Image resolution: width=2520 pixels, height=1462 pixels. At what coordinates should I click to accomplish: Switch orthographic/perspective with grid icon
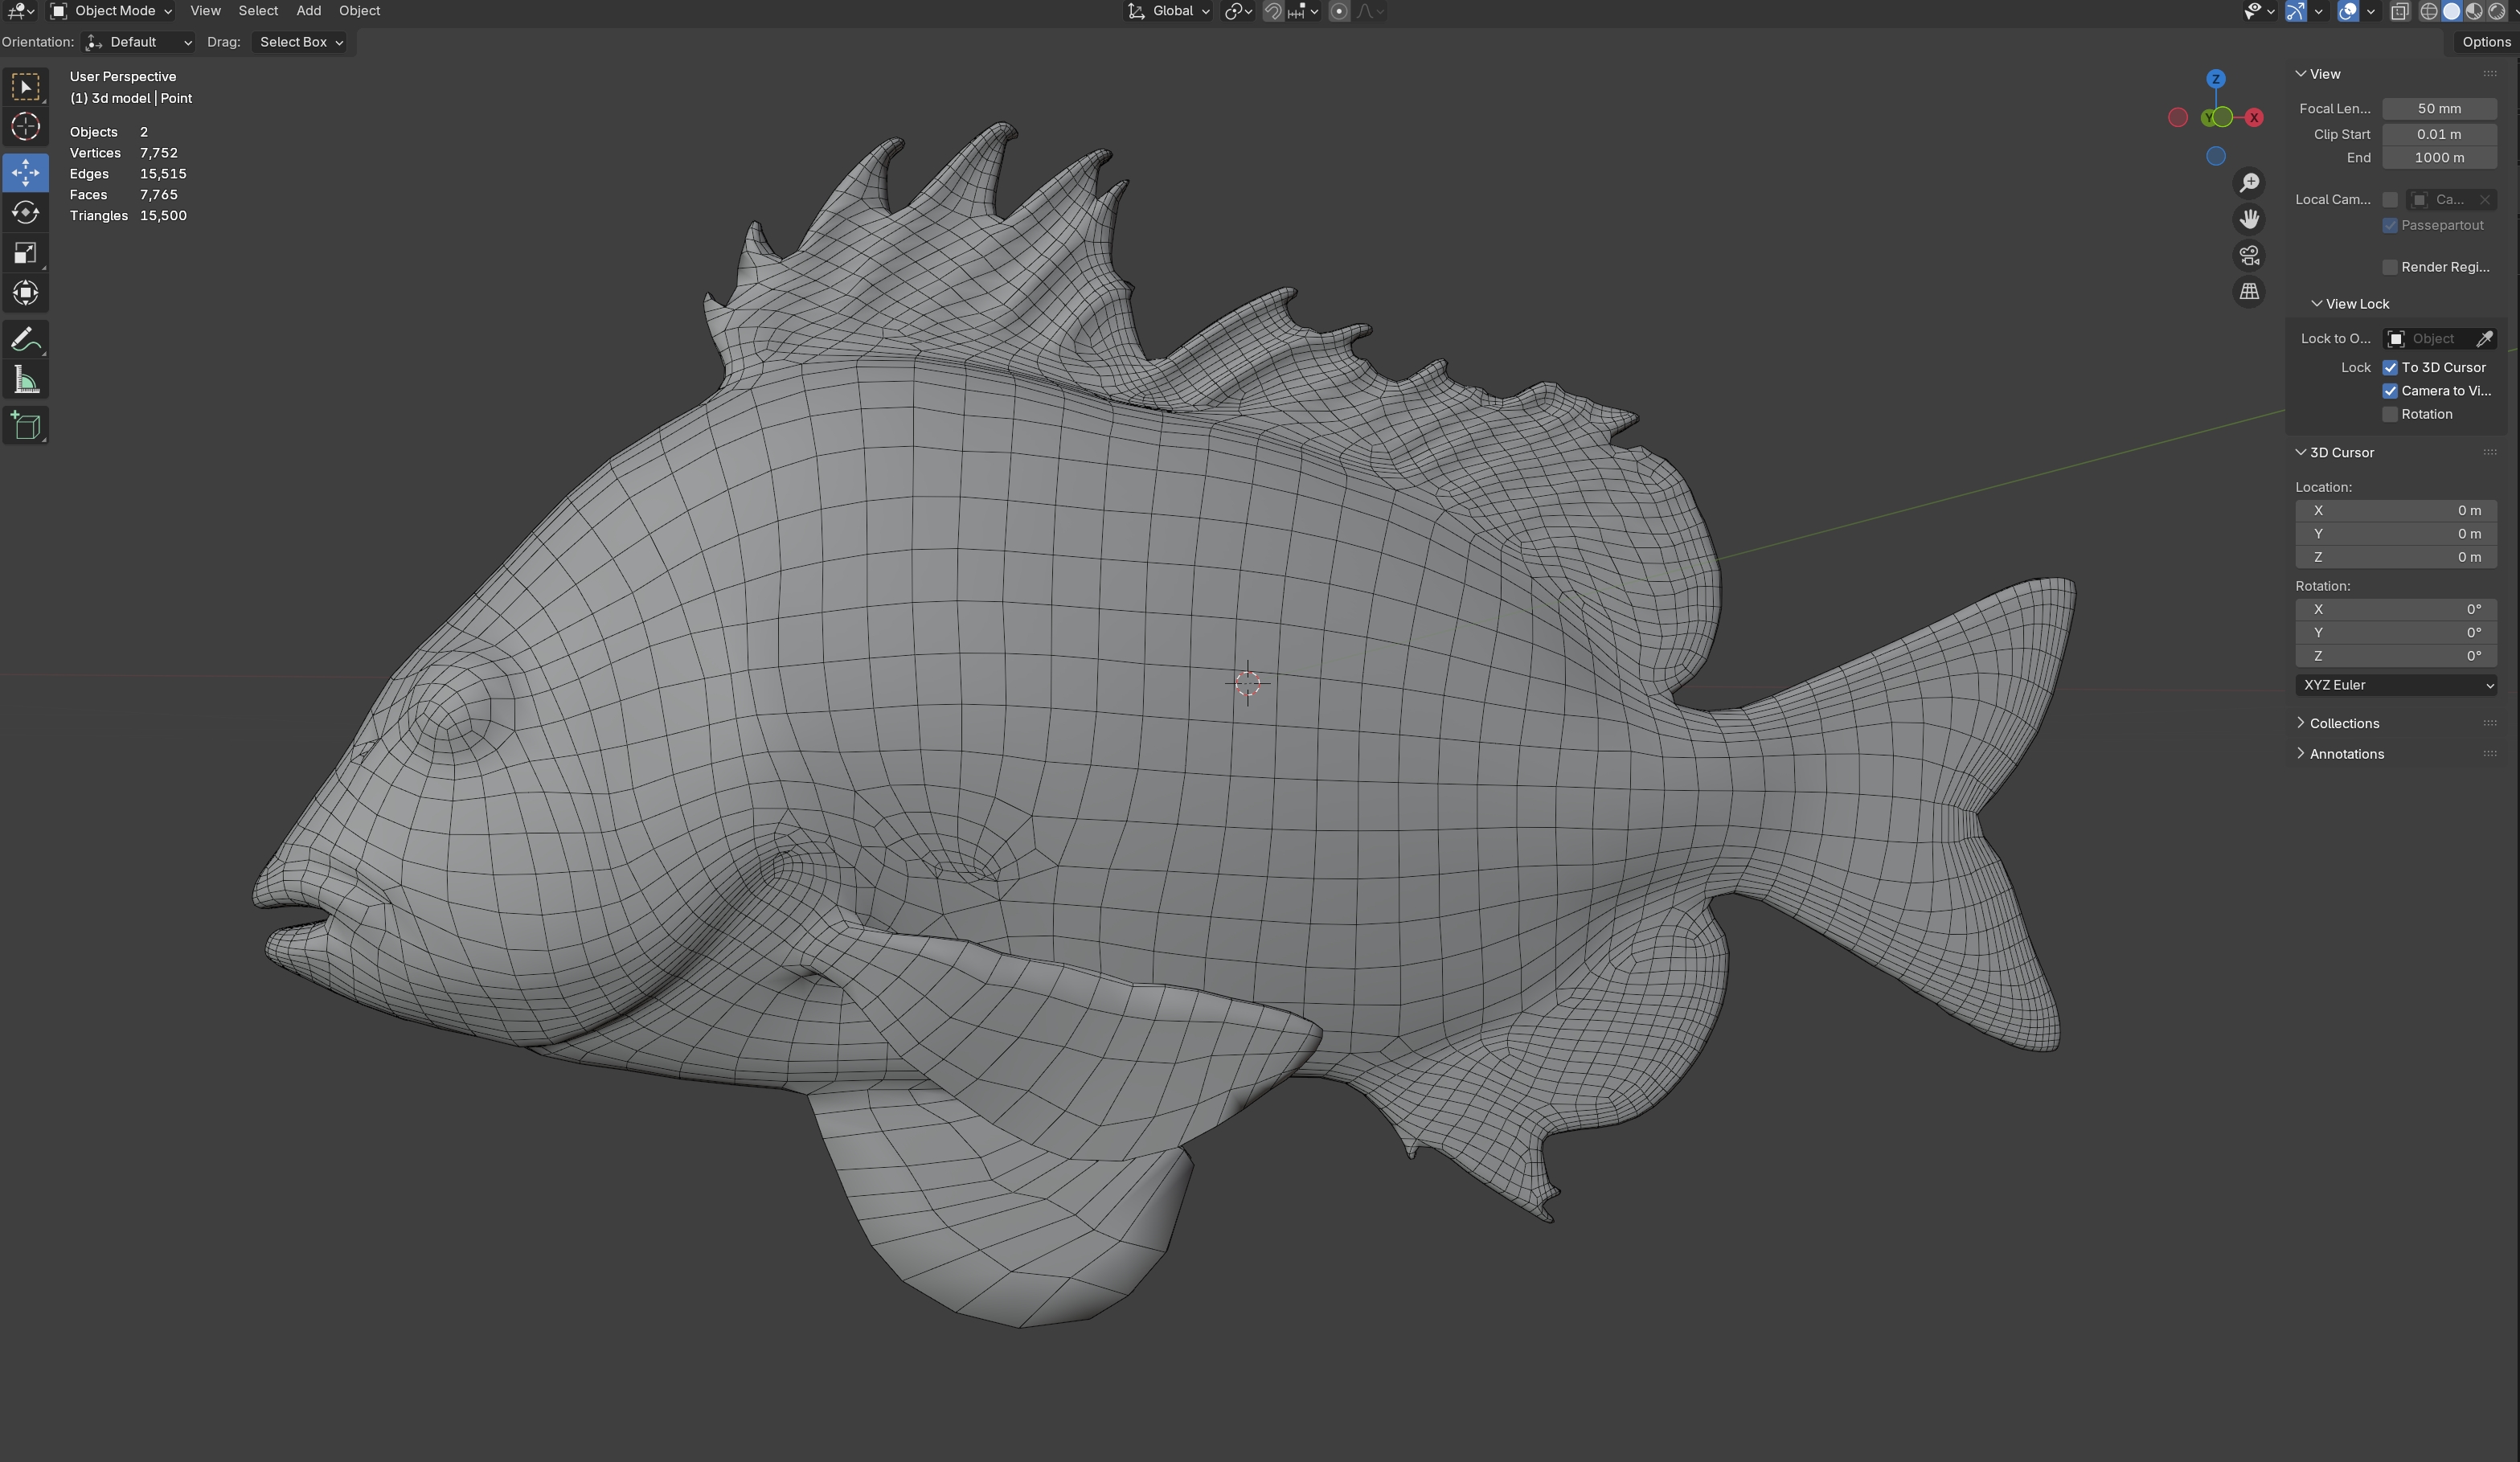2249,292
